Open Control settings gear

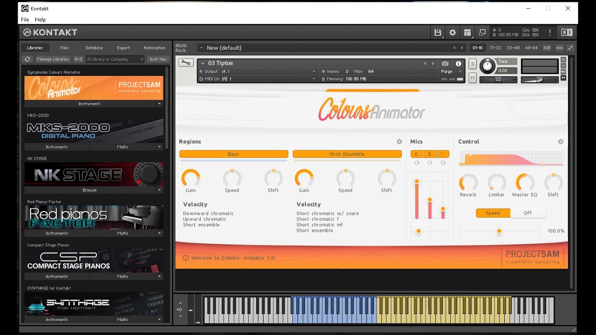coord(561,141)
